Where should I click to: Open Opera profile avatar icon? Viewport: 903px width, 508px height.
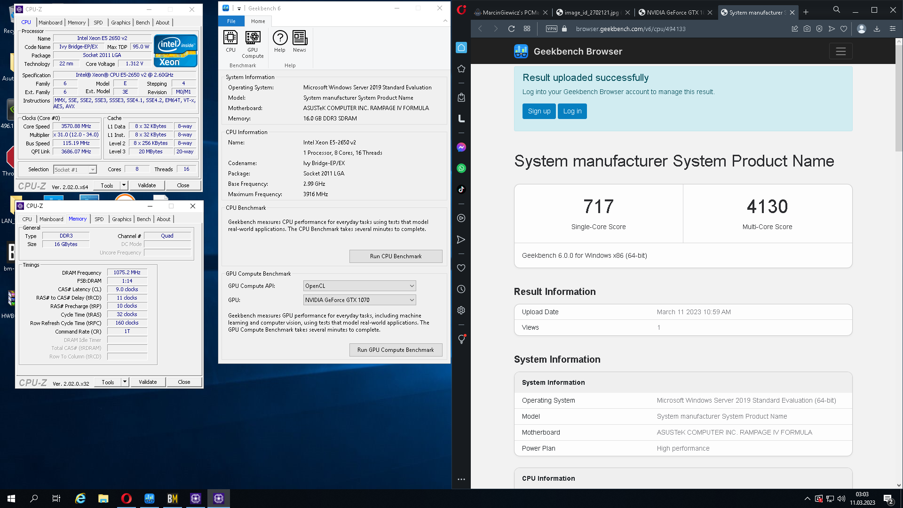862,29
